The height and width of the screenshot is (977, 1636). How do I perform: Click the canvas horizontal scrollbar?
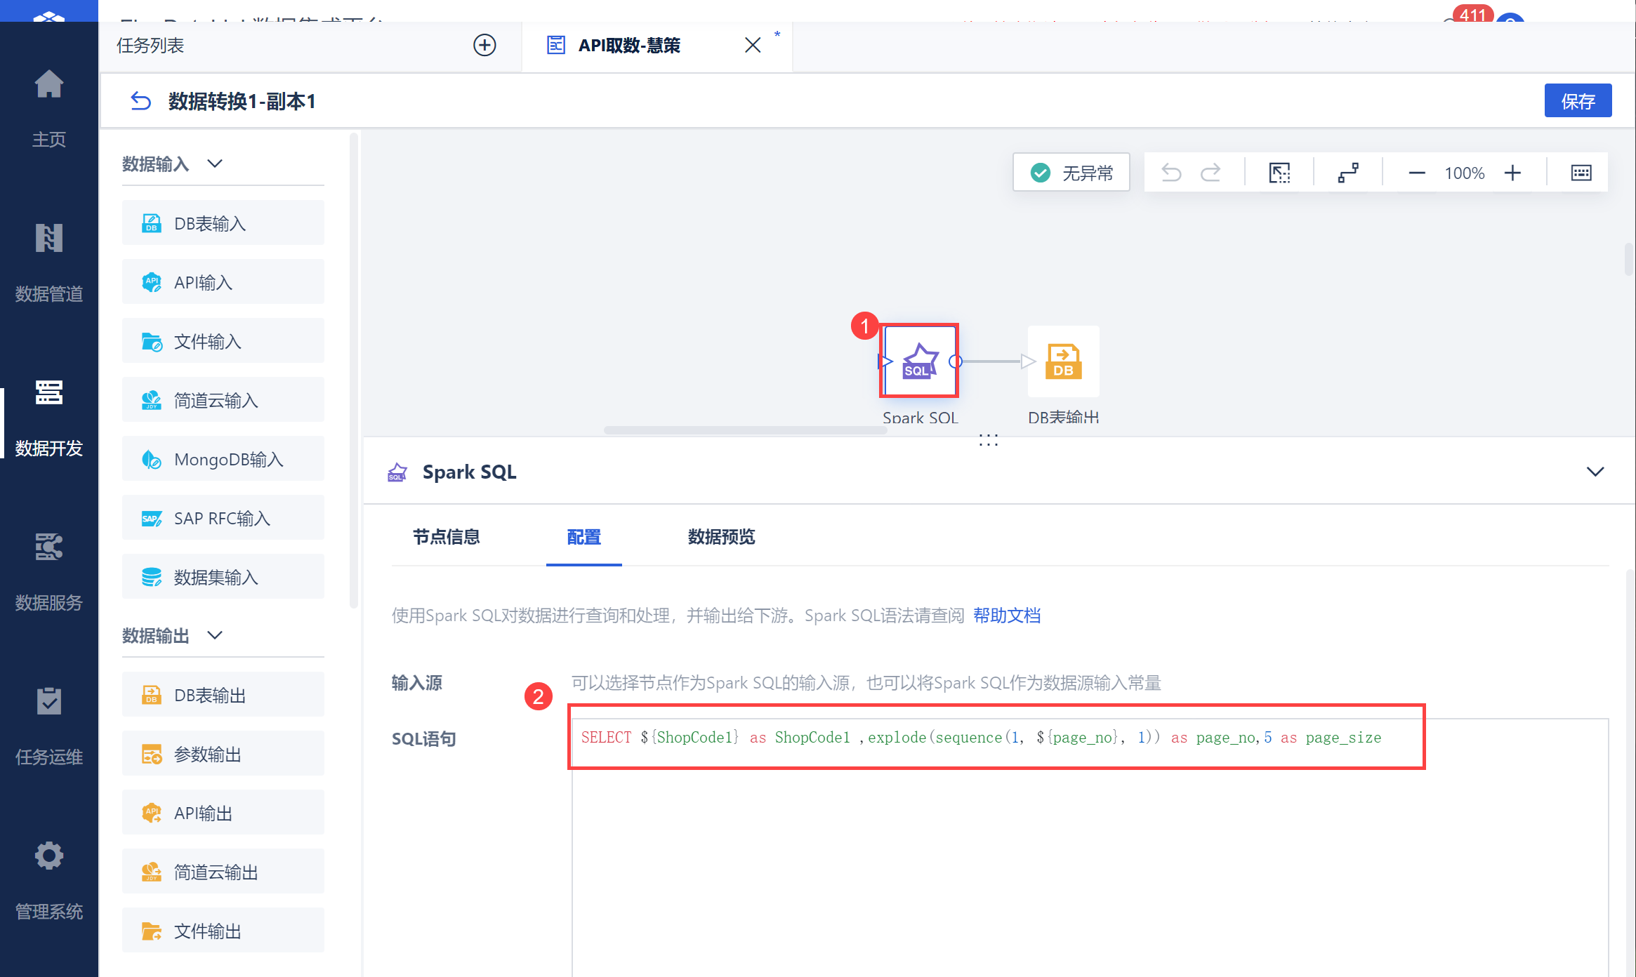point(744,430)
